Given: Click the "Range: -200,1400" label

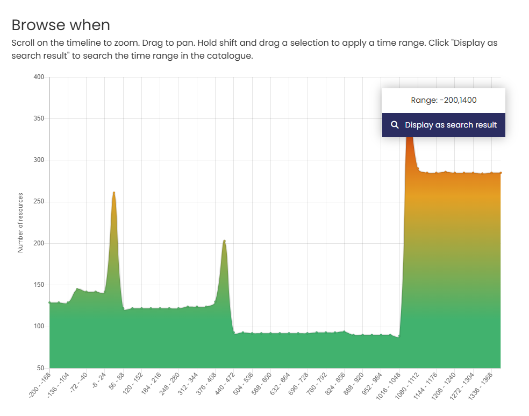Looking at the screenshot, I should tap(444, 100).
